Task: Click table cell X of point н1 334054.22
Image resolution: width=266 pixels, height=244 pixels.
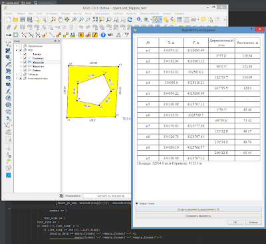Action: coord(171,50)
